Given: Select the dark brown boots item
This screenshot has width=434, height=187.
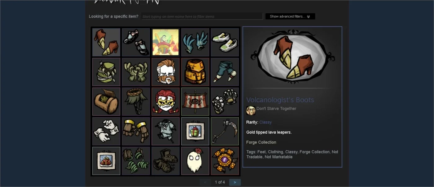Looking at the screenshot, I should pyautogui.click(x=166, y=161).
